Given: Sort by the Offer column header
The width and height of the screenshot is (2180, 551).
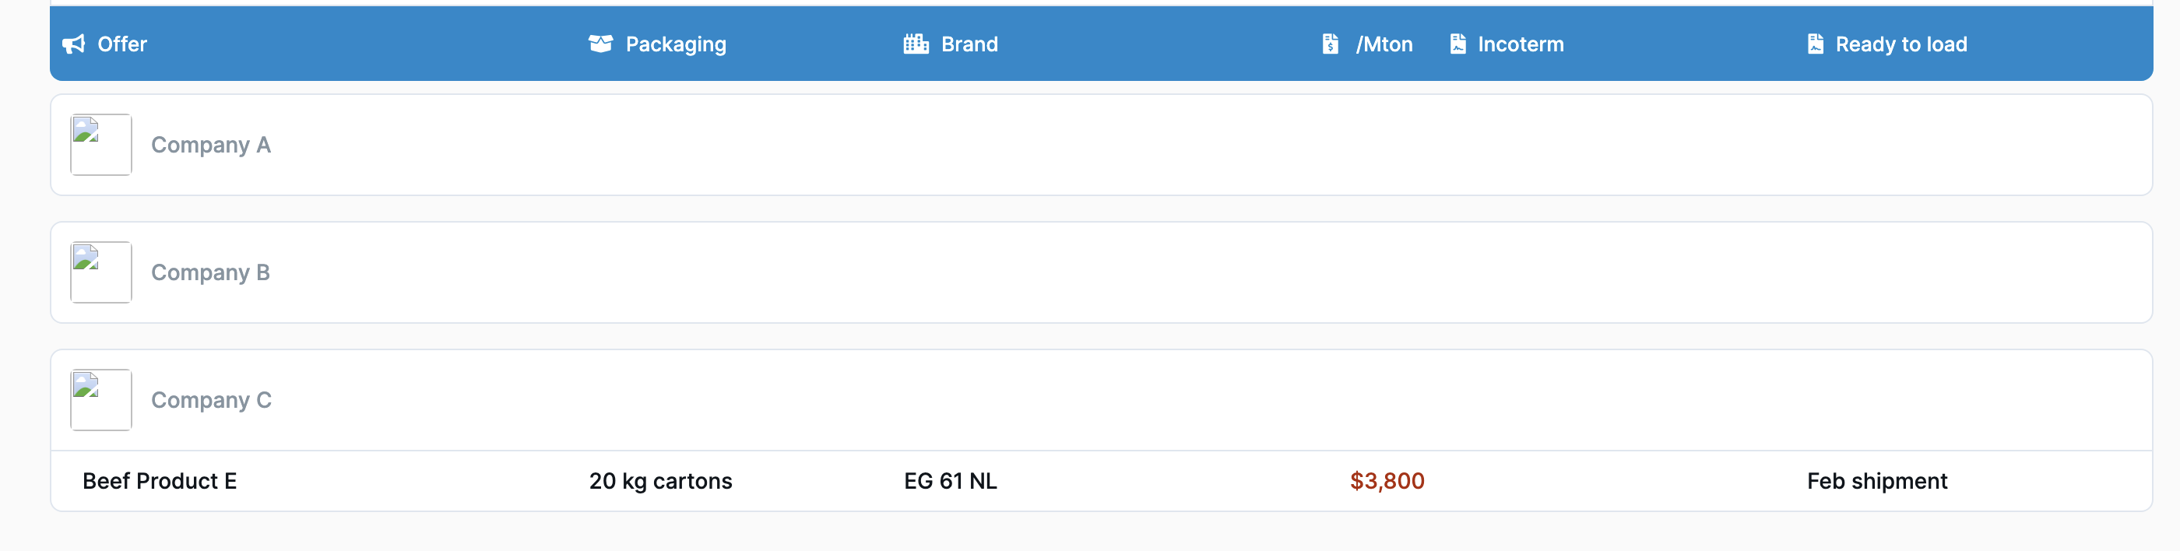Looking at the screenshot, I should point(122,44).
